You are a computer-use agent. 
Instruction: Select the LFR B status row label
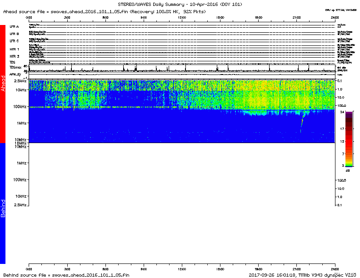tap(15, 34)
